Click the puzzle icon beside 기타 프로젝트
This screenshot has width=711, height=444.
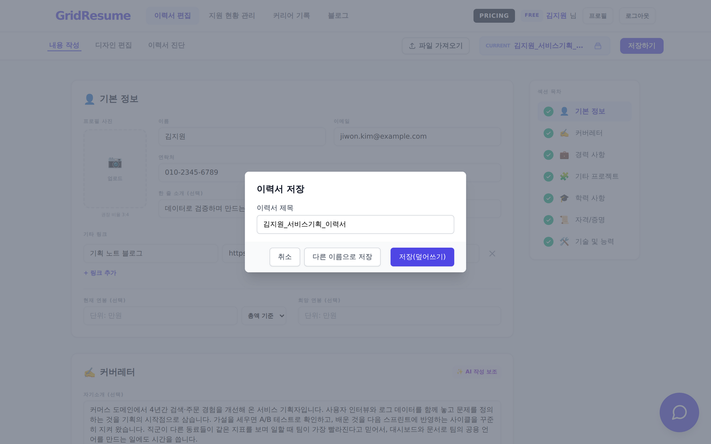[564, 176]
